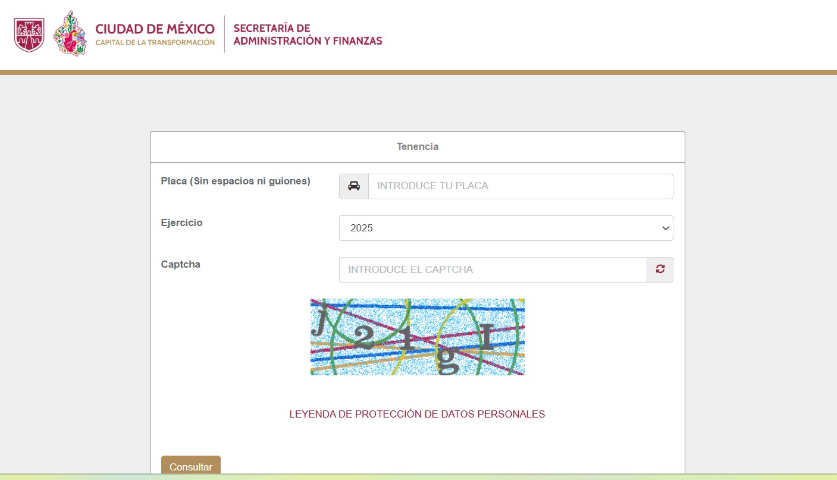
Task: Click the 'Placa (Sin espacios ni guiones)' label
Action: click(x=236, y=181)
